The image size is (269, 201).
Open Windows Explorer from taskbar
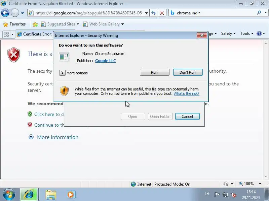coord(51,195)
